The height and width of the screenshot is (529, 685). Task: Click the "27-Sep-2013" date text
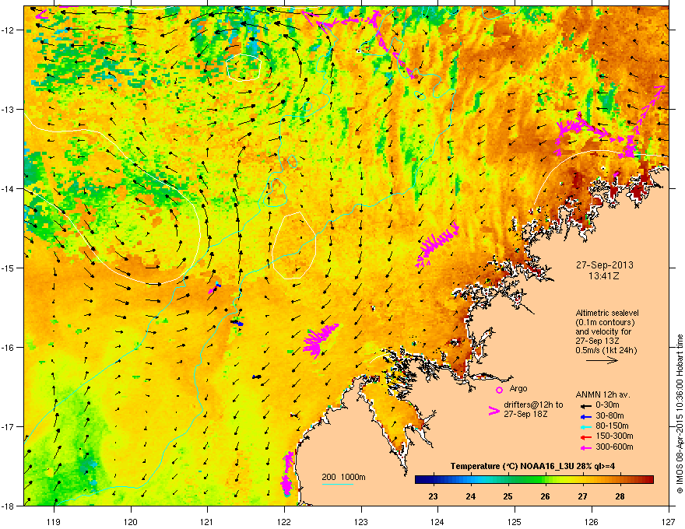click(604, 265)
